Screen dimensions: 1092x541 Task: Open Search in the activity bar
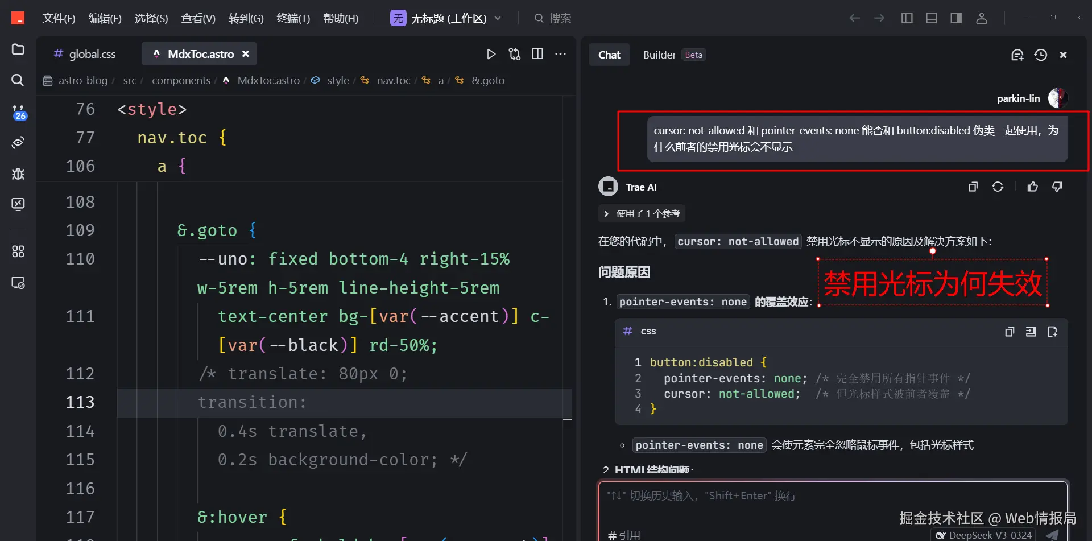coord(17,80)
